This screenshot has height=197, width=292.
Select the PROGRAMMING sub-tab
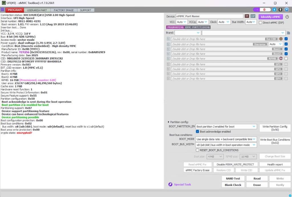(x=175, y=27)
